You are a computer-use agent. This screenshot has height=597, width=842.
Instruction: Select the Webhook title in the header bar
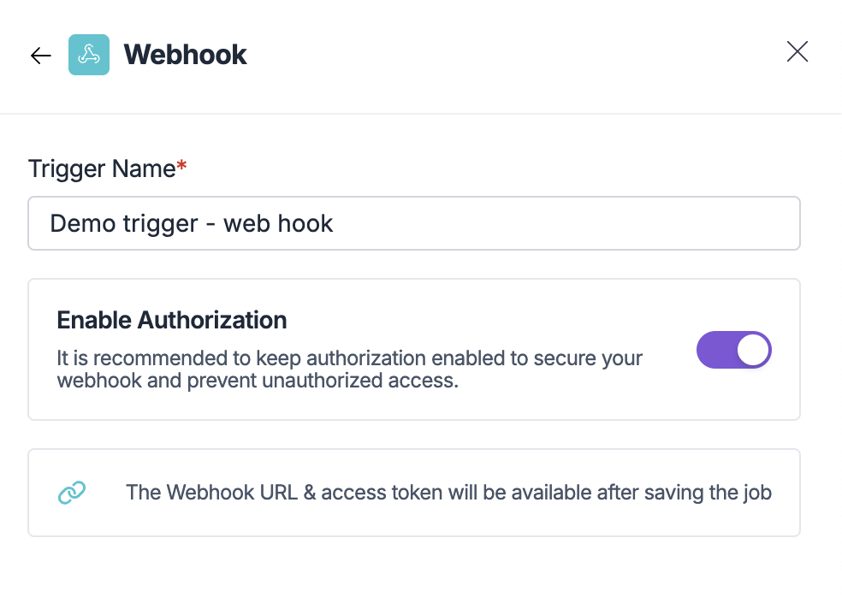(x=185, y=54)
